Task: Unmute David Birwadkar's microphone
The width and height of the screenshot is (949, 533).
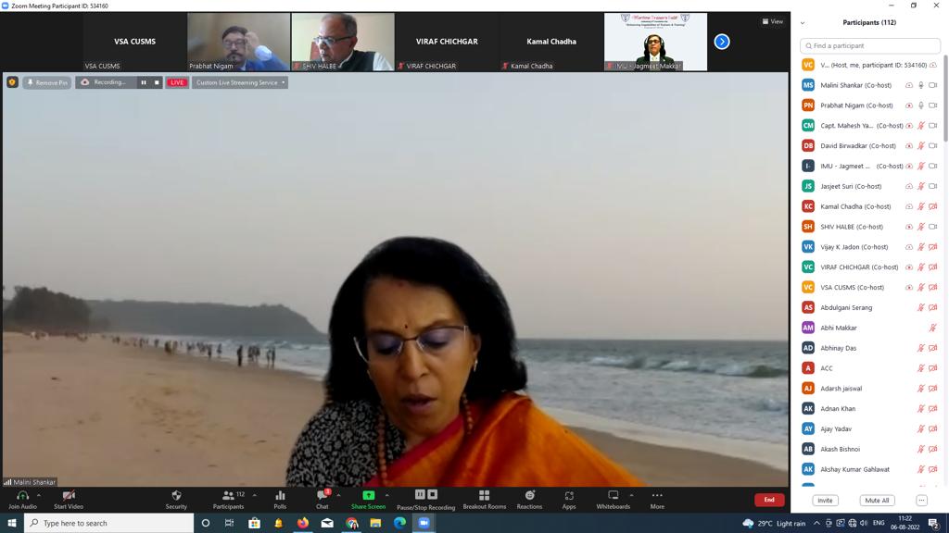Action: point(920,145)
